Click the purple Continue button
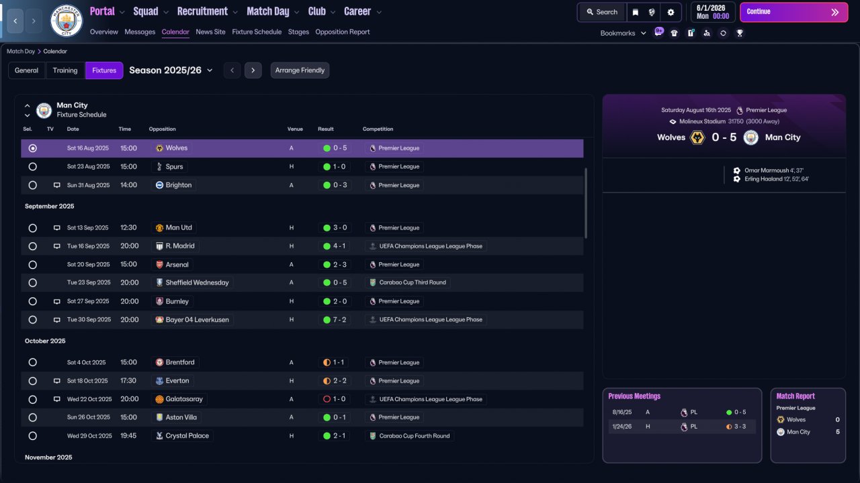 coord(793,12)
